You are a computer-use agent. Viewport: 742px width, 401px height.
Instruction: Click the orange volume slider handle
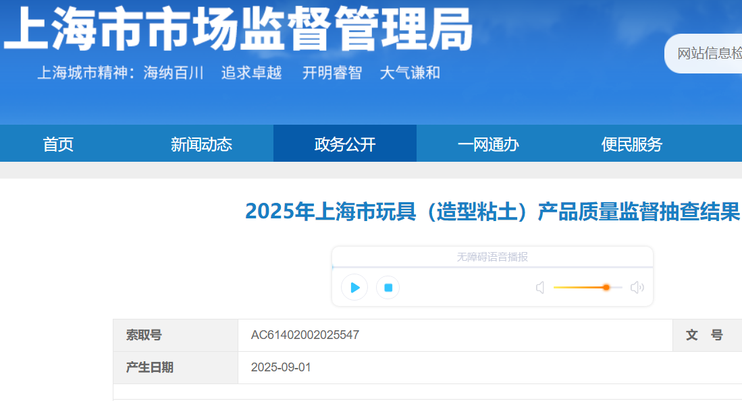point(606,287)
